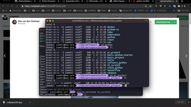
Task: Show hidden bookmarks overflow chevron
Action: (x=174, y=11)
